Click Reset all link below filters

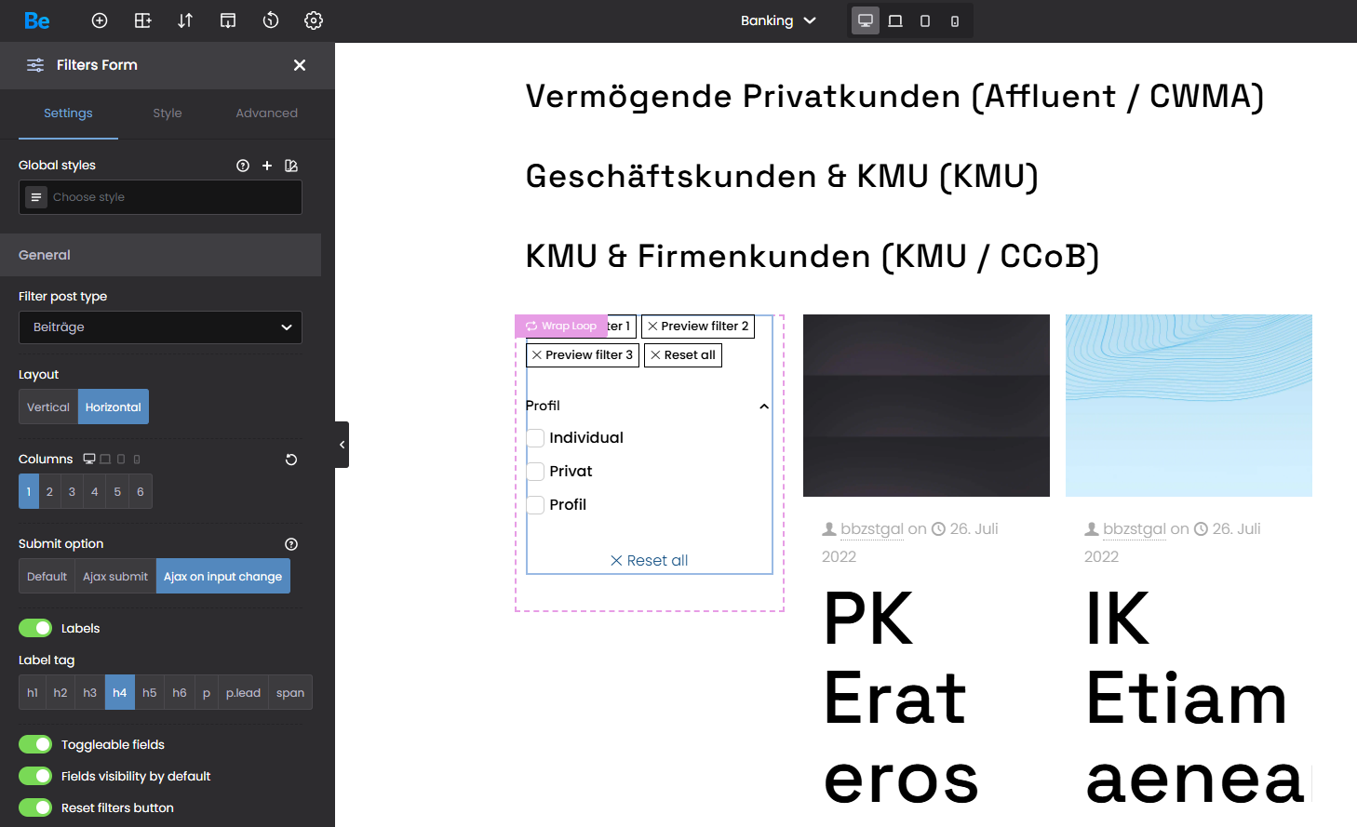[x=650, y=560]
